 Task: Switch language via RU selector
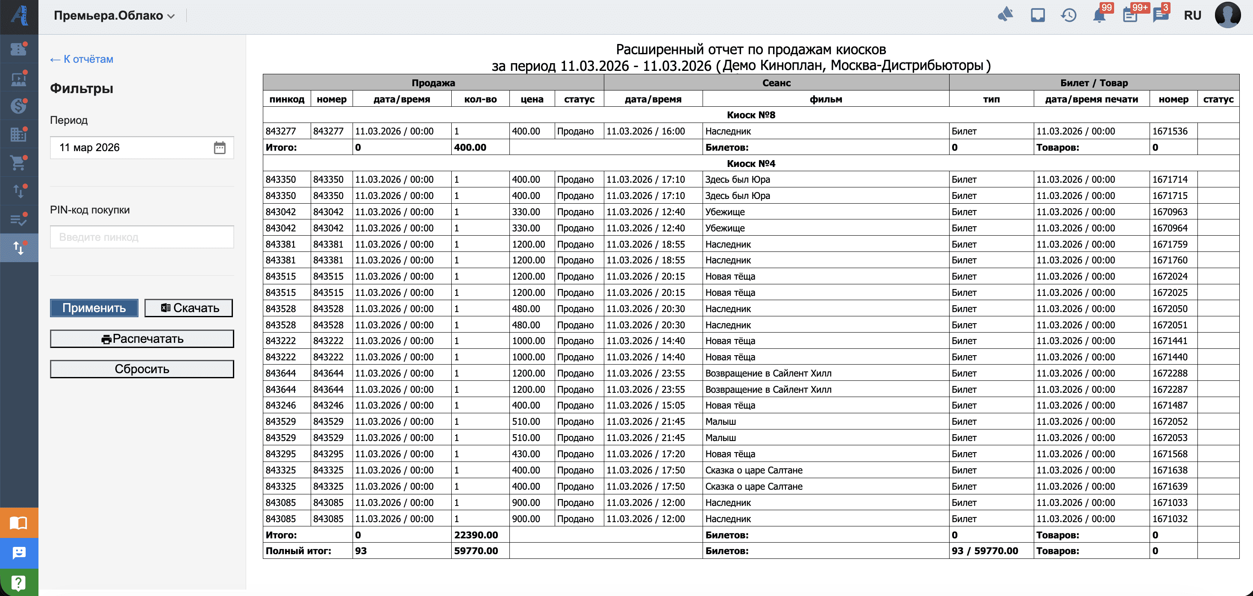(1192, 15)
